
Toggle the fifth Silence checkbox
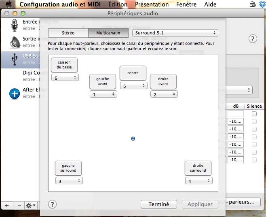(254, 145)
